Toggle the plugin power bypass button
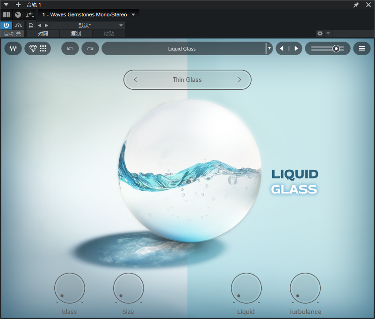Screen dimensions: 375x319 pos(6,25)
